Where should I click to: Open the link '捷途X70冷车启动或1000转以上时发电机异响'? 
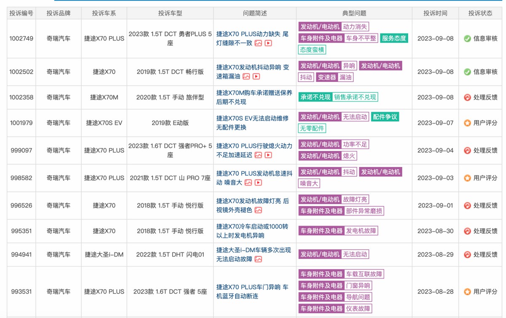pyautogui.click(x=253, y=231)
